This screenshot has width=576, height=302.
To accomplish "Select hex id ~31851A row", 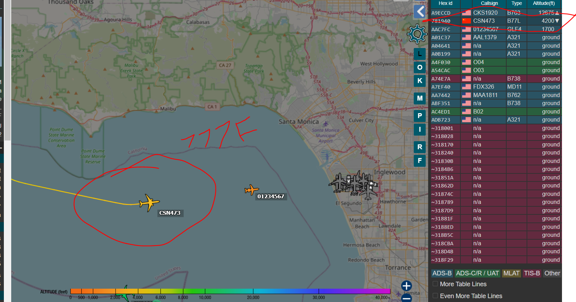I will pyautogui.click(x=496, y=177).
